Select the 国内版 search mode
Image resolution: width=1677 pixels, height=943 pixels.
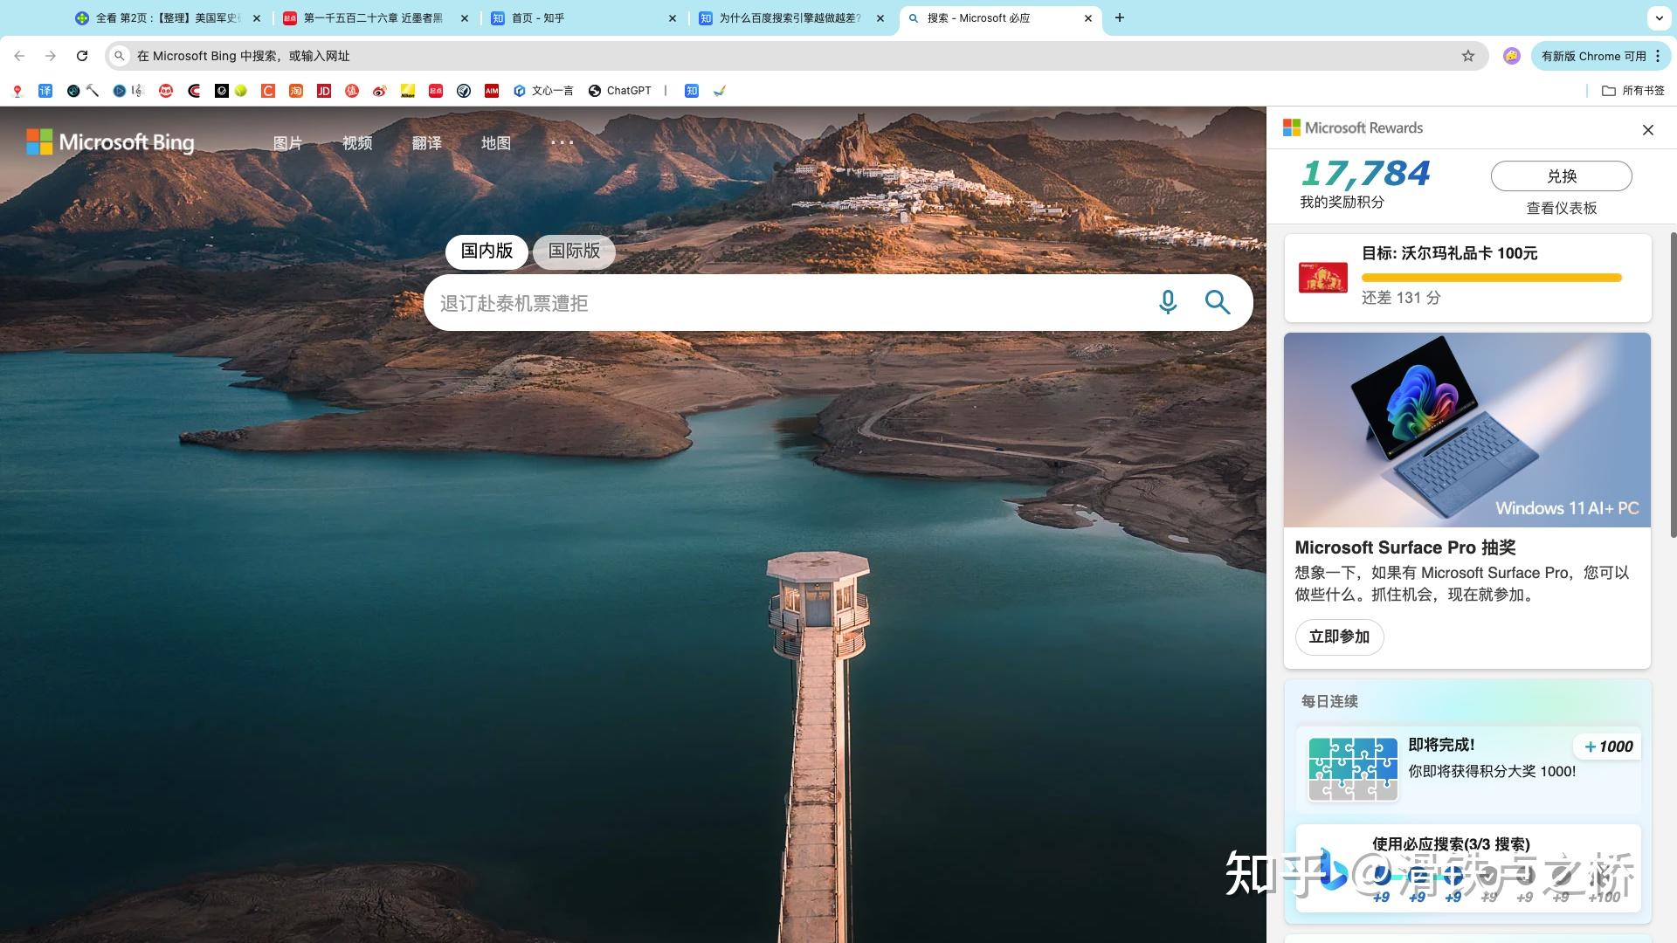487,251
